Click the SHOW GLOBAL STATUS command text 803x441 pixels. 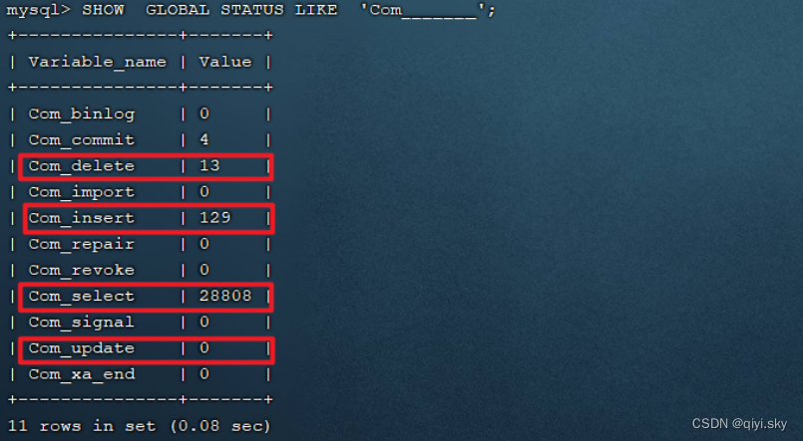tap(289, 10)
